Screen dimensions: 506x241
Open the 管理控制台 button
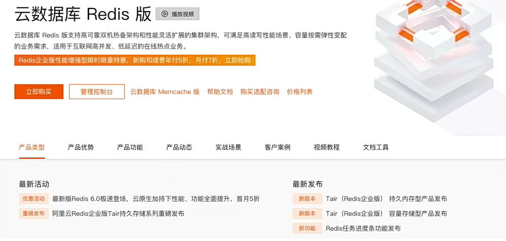pyautogui.click(x=97, y=92)
